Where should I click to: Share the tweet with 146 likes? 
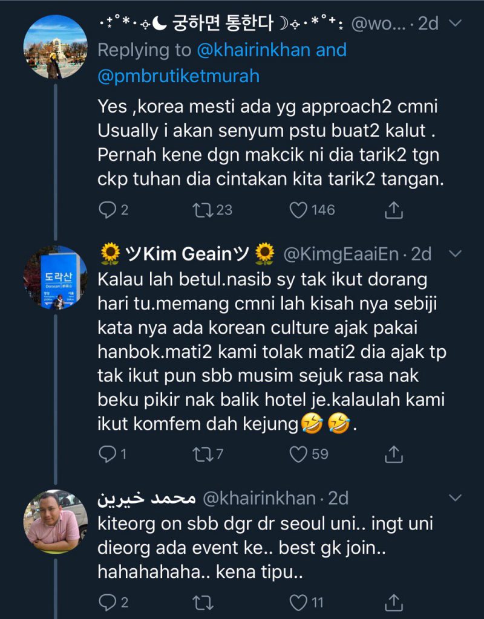[x=394, y=210]
